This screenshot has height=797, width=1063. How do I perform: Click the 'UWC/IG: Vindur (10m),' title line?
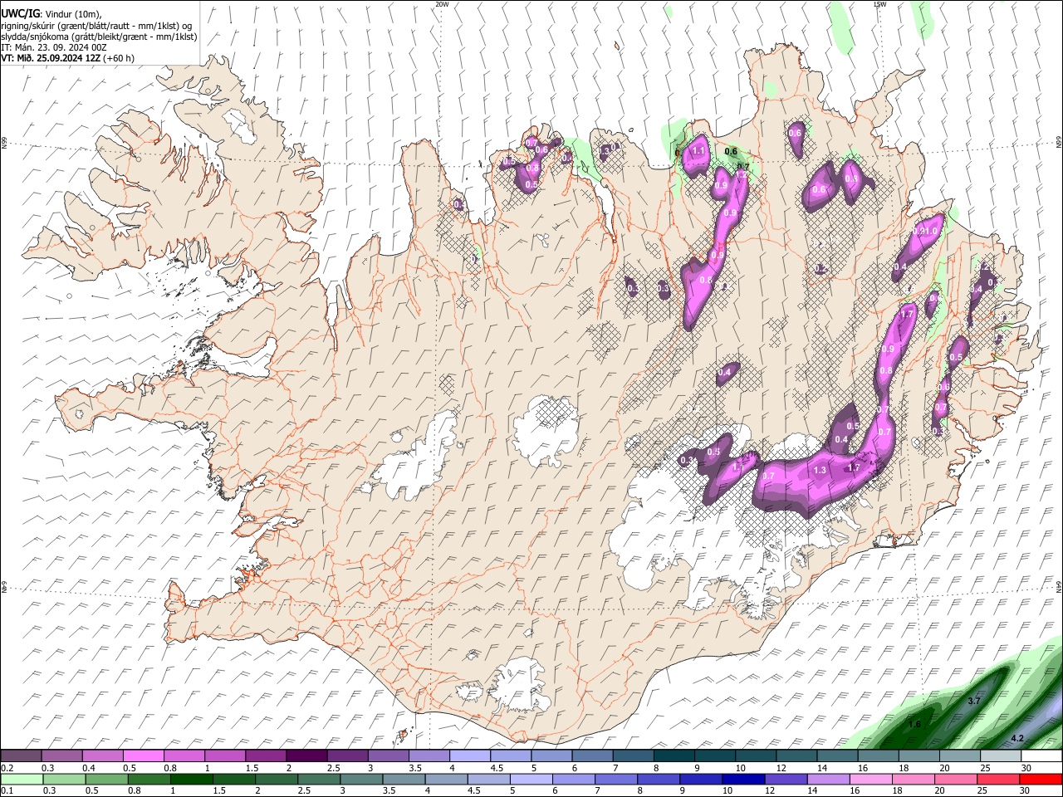point(51,14)
